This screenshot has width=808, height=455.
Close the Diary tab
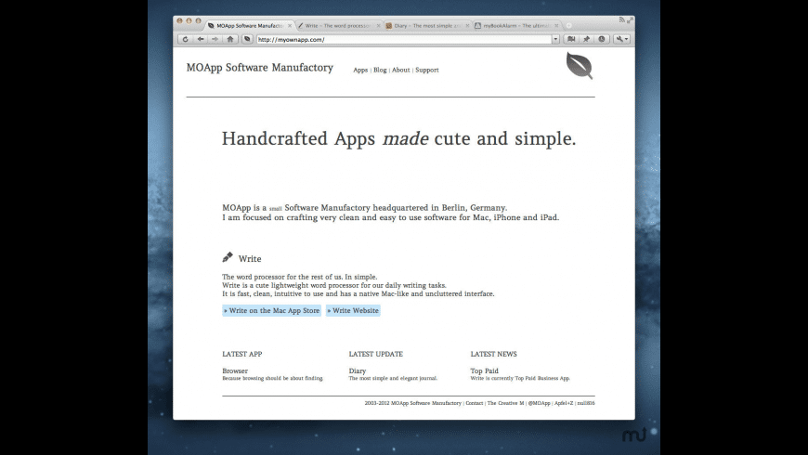click(x=467, y=25)
